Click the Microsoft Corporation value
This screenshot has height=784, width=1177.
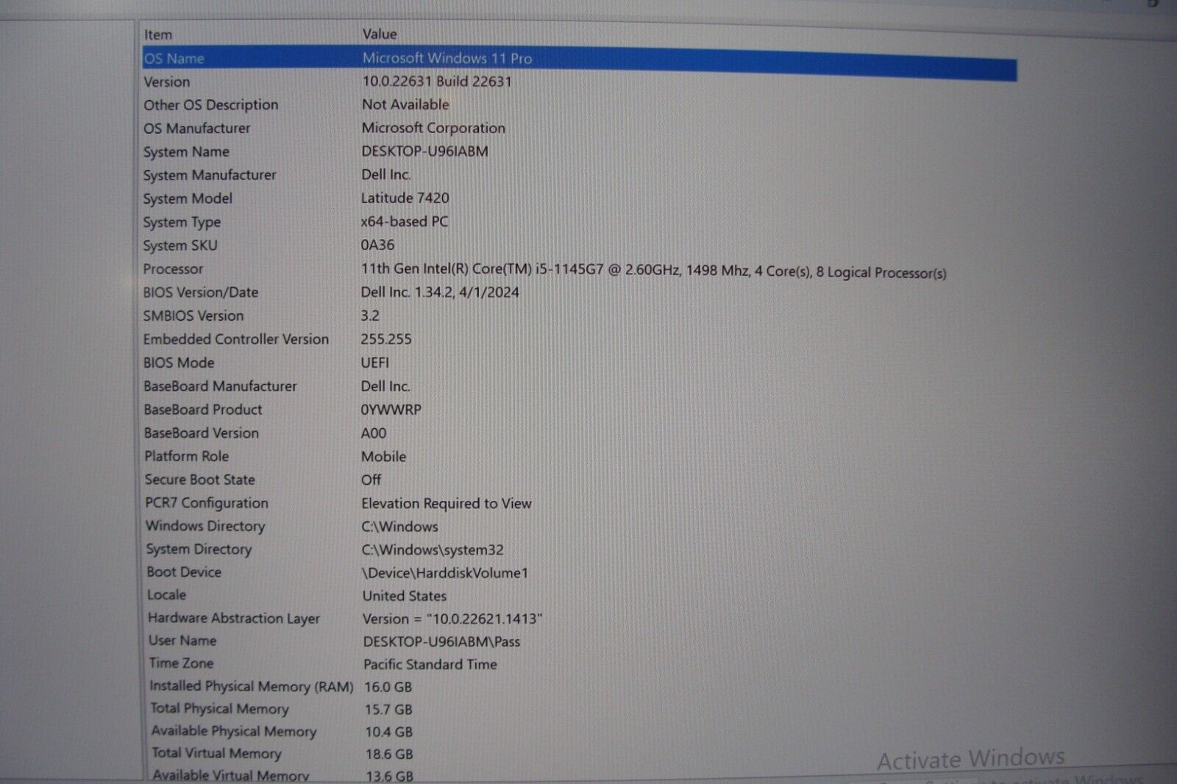[x=433, y=128]
